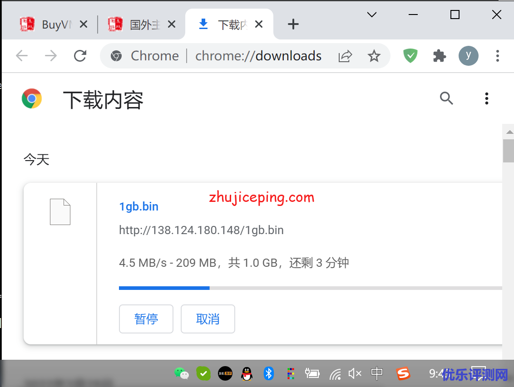
Task: Pause the download with 暂停 button
Action: (146, 319)
